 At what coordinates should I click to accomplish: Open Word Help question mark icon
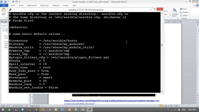click(197, 5)
